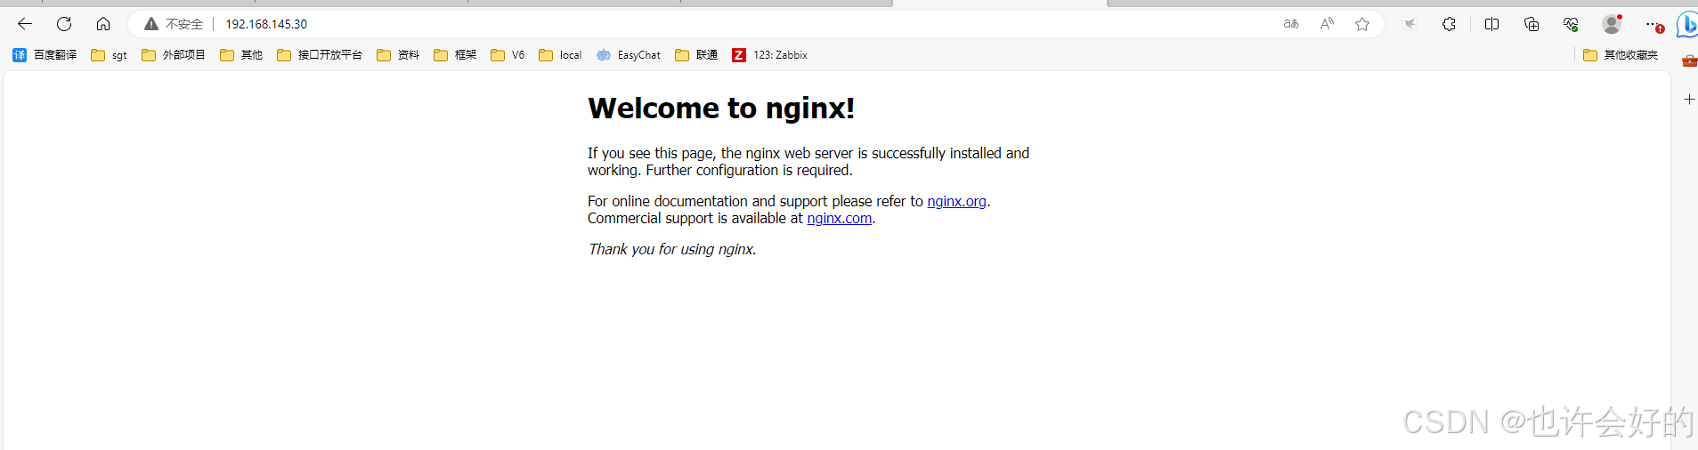Open the 接口开放平台 bookmark folder

point(320,55)
